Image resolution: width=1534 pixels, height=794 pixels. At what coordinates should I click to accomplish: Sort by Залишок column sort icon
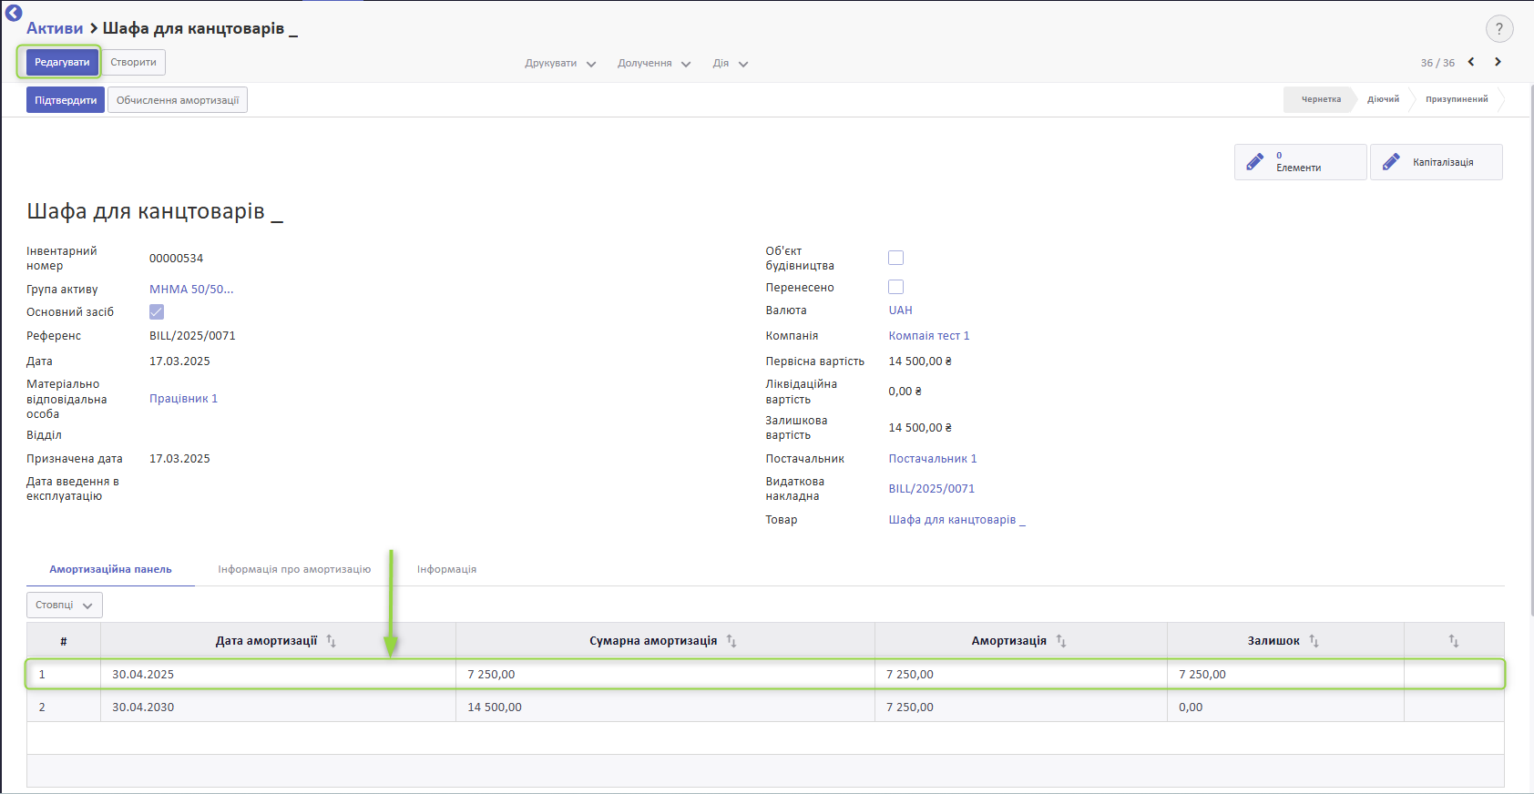click(x=1314, y=641)
